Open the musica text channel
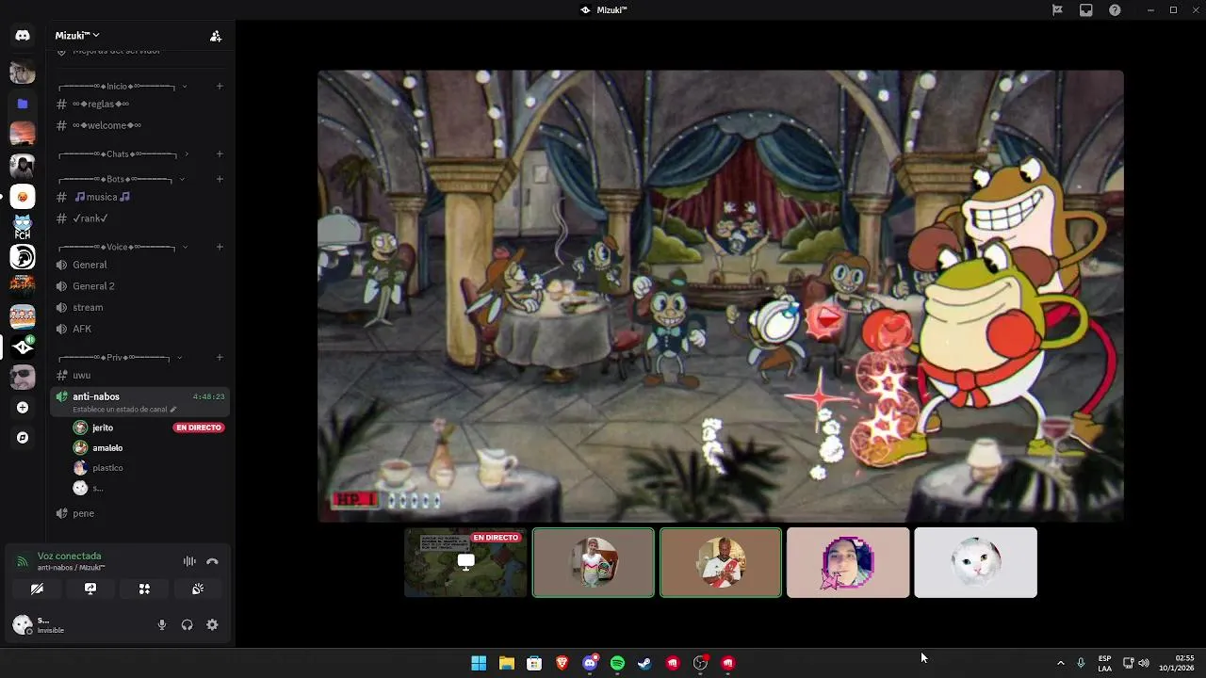This screenshot has height=678, width=1206. pyautogui.click(x=140, y=197)
